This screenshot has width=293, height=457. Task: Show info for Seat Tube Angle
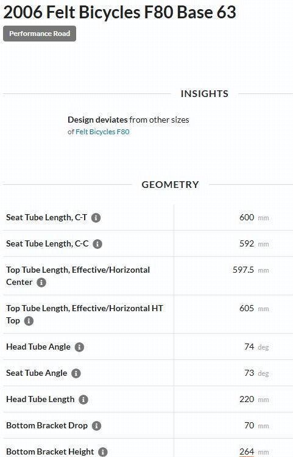coord(76,373)
